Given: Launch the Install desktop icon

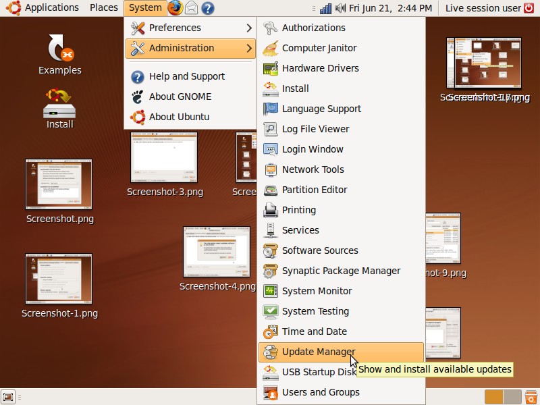Looking at the screenshot, I should point(59,103).
